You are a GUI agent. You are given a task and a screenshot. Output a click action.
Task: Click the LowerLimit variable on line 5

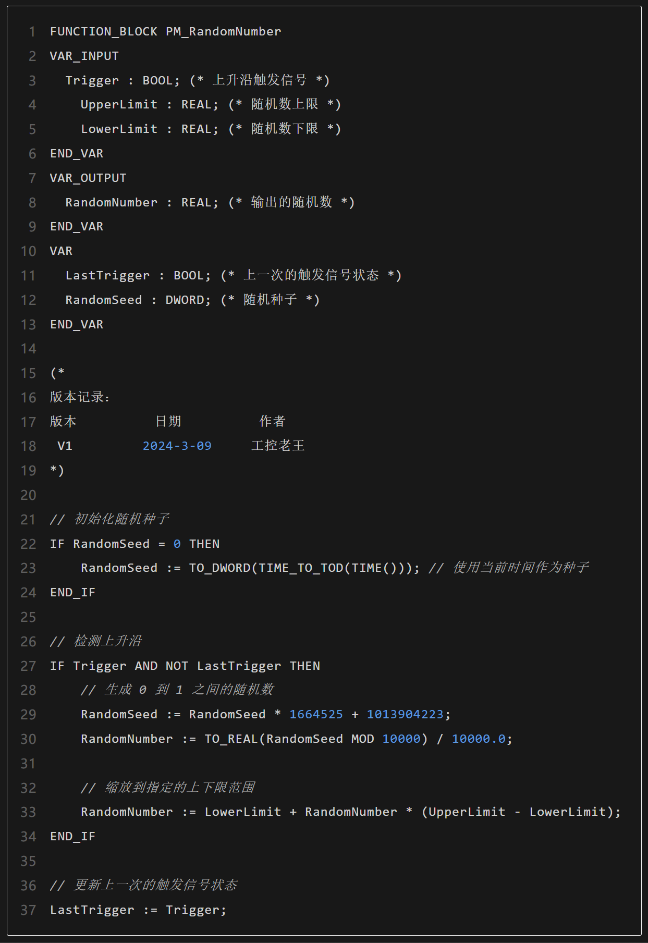pyautogui.click(x=119, y=129)
